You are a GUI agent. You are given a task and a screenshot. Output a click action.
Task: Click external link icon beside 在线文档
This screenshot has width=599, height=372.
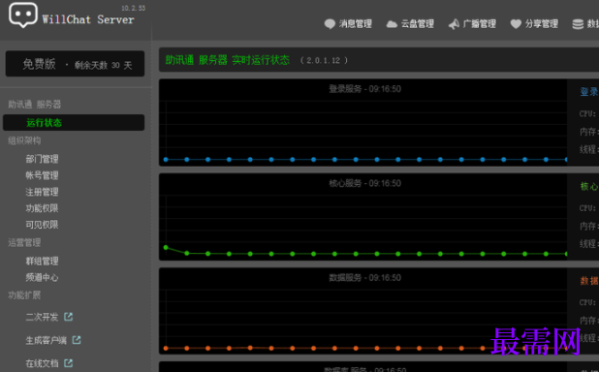click(x=69, y=363)
